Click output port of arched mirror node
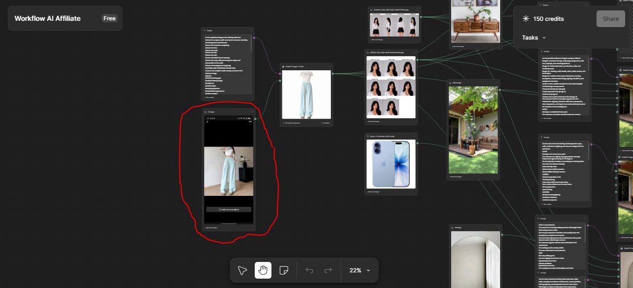This screenshot has height=288, width=633. click(502, 234)
